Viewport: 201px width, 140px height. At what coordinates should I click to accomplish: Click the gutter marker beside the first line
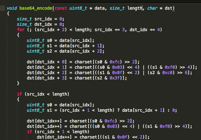(x=3, y=8)
